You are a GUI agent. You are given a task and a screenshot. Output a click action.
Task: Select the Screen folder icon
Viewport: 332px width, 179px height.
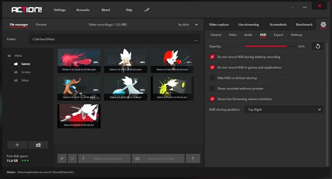point(16,72)
